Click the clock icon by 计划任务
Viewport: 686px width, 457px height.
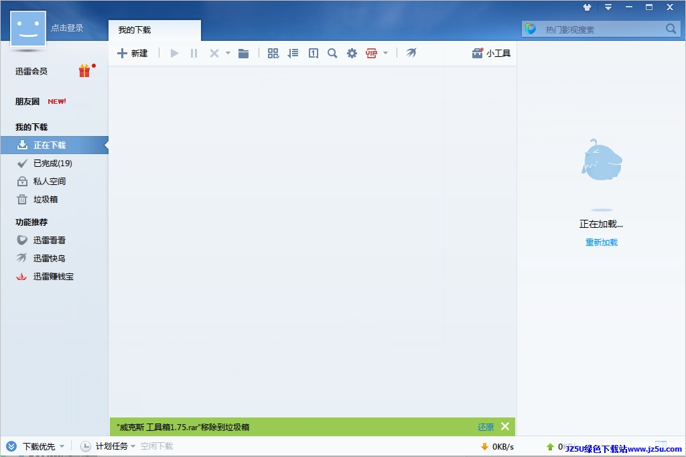[86, 446]
